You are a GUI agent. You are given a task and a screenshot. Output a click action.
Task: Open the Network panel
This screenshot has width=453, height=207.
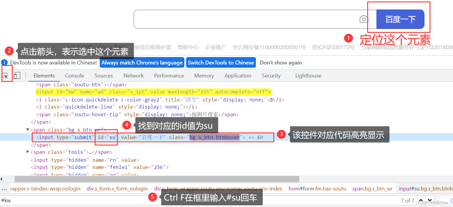(133, 76)
